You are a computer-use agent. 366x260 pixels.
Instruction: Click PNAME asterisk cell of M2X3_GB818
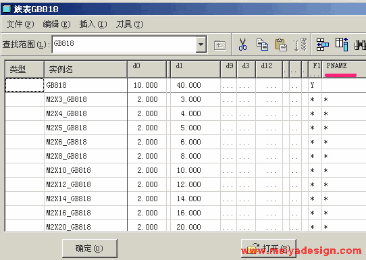pos(326,100)
